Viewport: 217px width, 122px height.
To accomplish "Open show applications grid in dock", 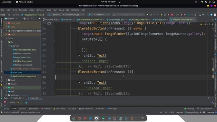I will [x=143, y=118].
